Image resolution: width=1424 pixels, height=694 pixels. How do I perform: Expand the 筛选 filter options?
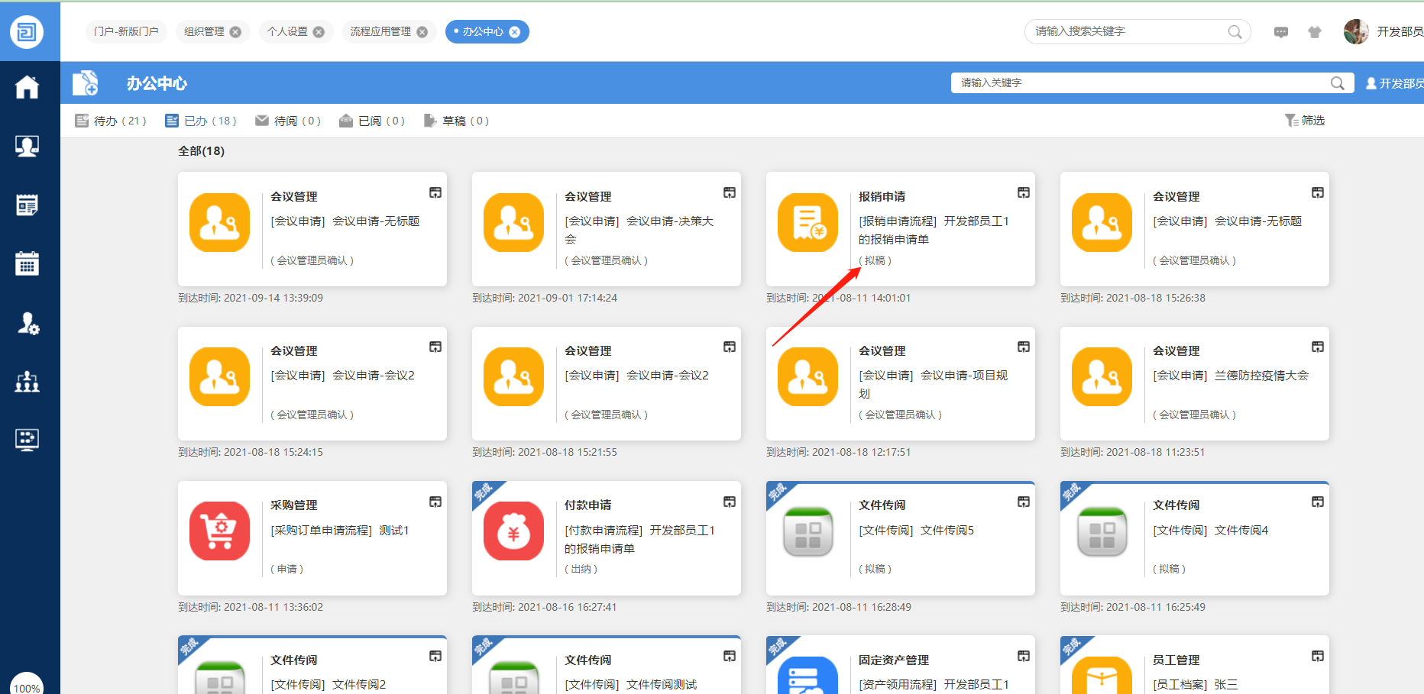click(x=1305, y=121)
